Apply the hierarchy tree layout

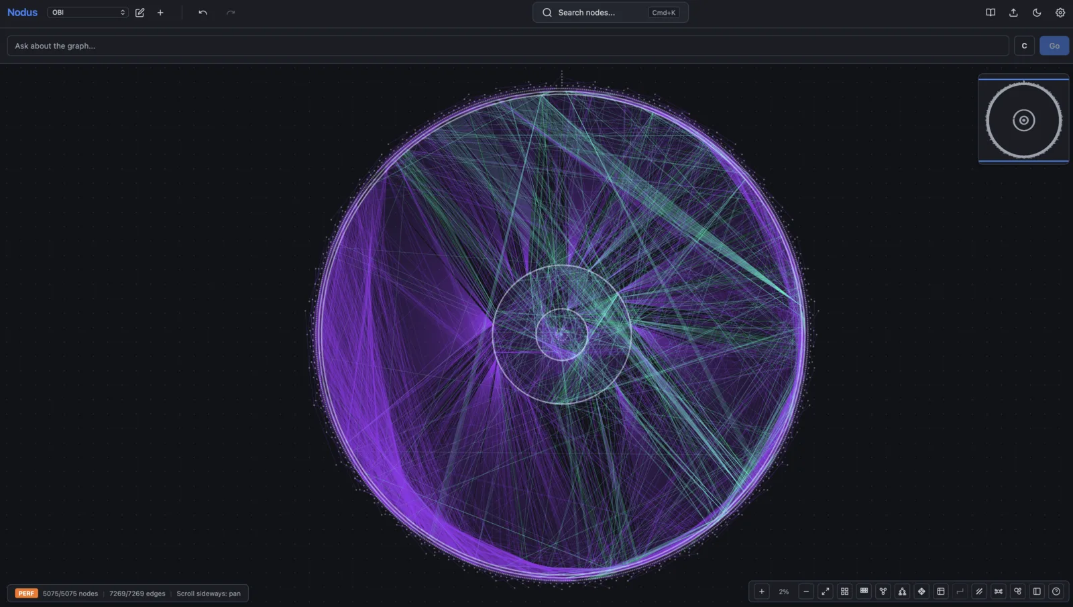point(902,592)
